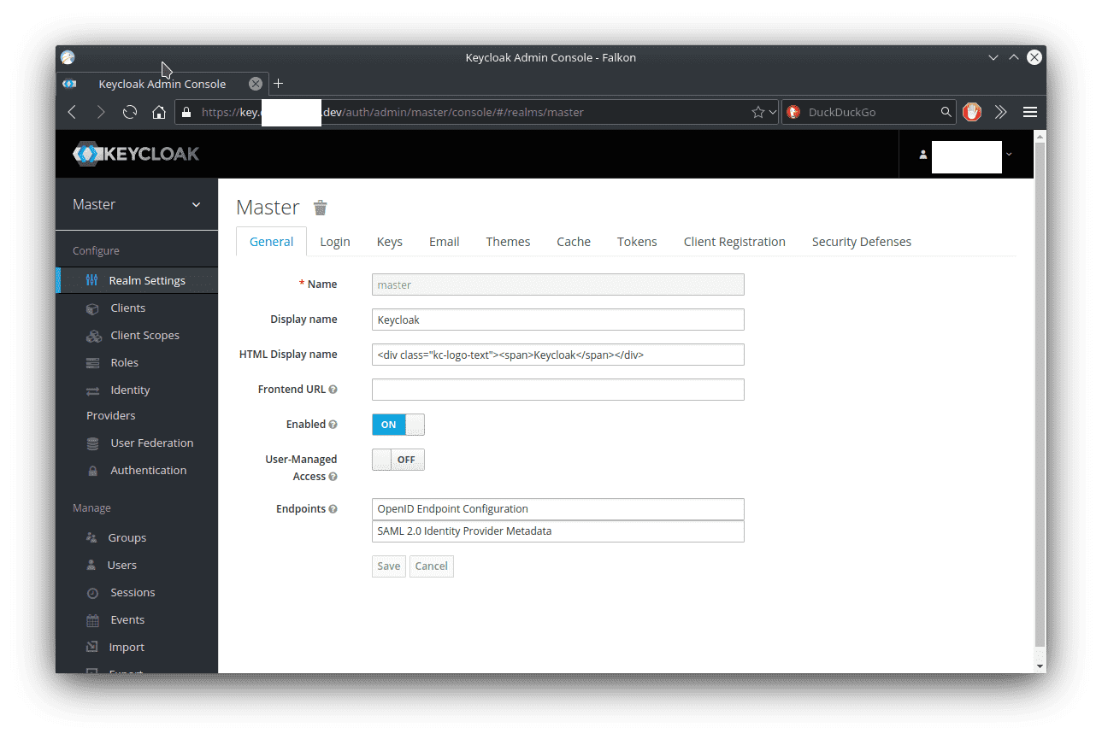Disable the realm Enabled switch

coord(398,424)
